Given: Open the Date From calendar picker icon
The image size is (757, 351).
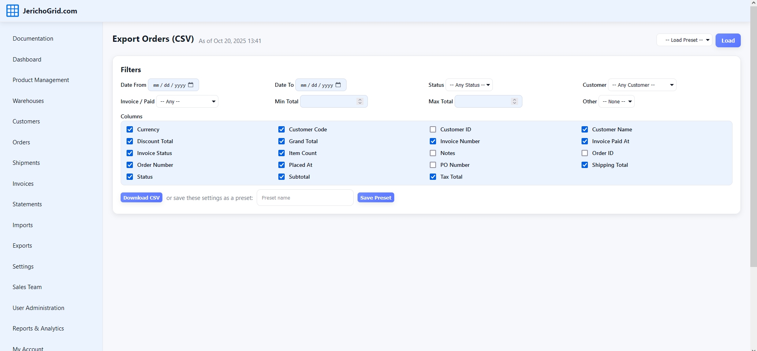Looking at the screenshot, I should tap(191, 85).
